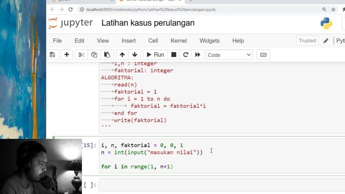Copy selected cells icon
Viewport: 345px width, 194px height.
click(94, 55)
